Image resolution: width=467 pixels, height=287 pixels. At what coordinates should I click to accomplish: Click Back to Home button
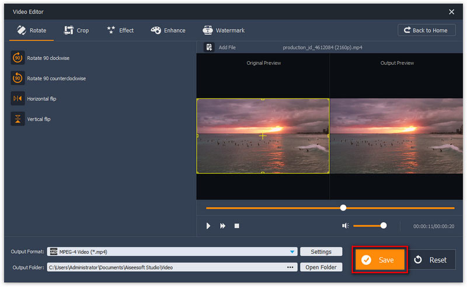click(x=427, y=30)
